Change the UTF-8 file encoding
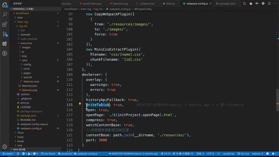Image resolution: width=279 pixels, height=157 pixels. pyautogui.click(x=211, y=154)
